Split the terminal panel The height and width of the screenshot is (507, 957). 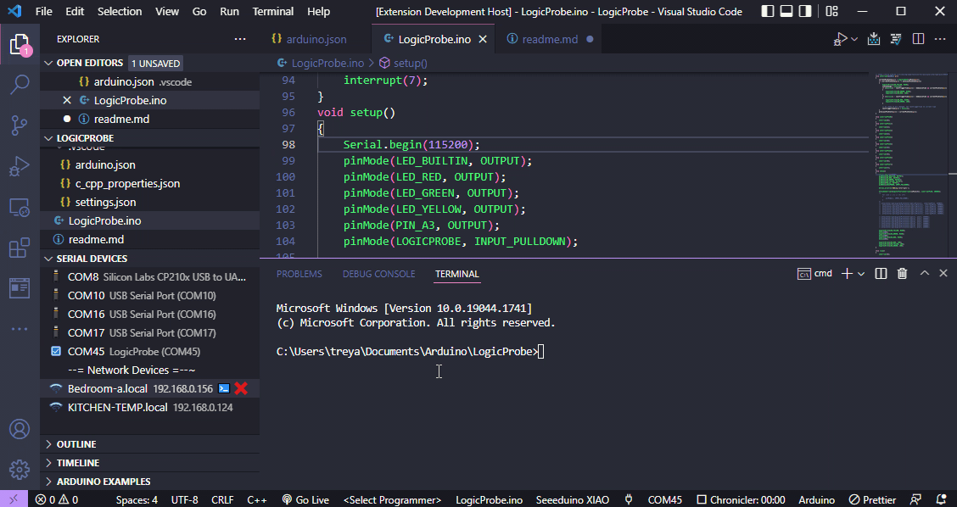point(881,273)
